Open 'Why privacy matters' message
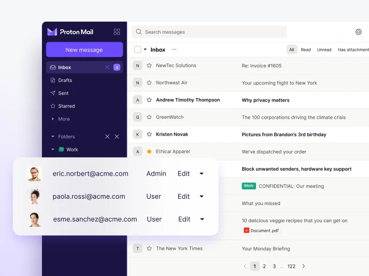 [x=266, y=100]
